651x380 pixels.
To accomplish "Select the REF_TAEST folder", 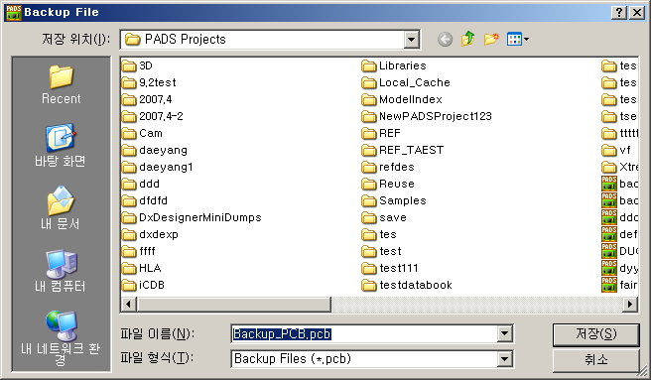I will [x=403, y=150].
